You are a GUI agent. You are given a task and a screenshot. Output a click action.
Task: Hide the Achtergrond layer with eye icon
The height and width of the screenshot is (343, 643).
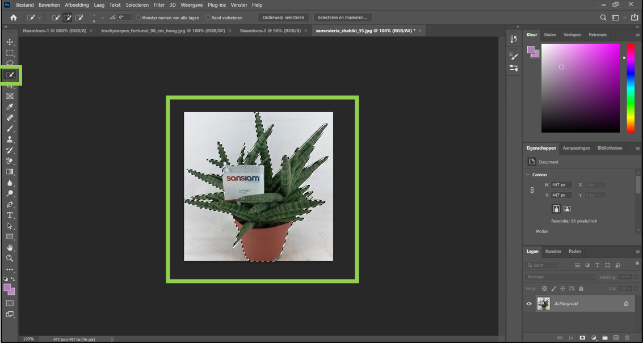point(529,304)
